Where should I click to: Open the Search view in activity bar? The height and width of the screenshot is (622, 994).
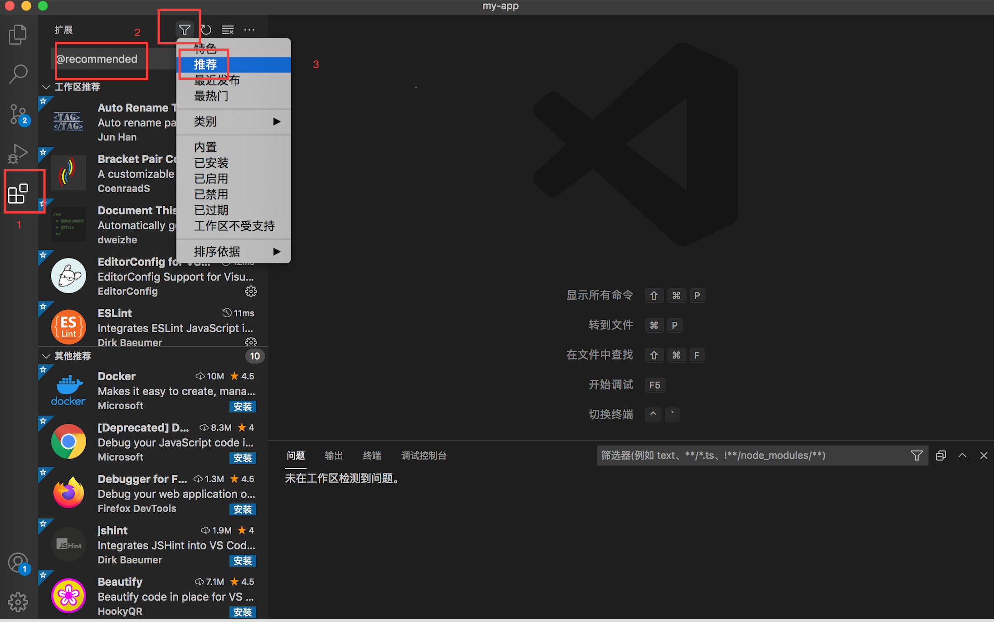pyautogui.click(x=18, y=74)
